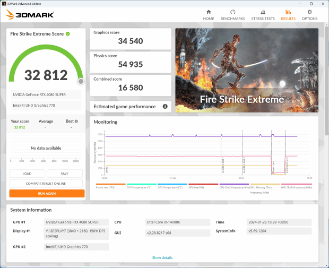The image size is (329, 268).
Task: Toggle GPU Load legend item
Action: tap(203, 186)
